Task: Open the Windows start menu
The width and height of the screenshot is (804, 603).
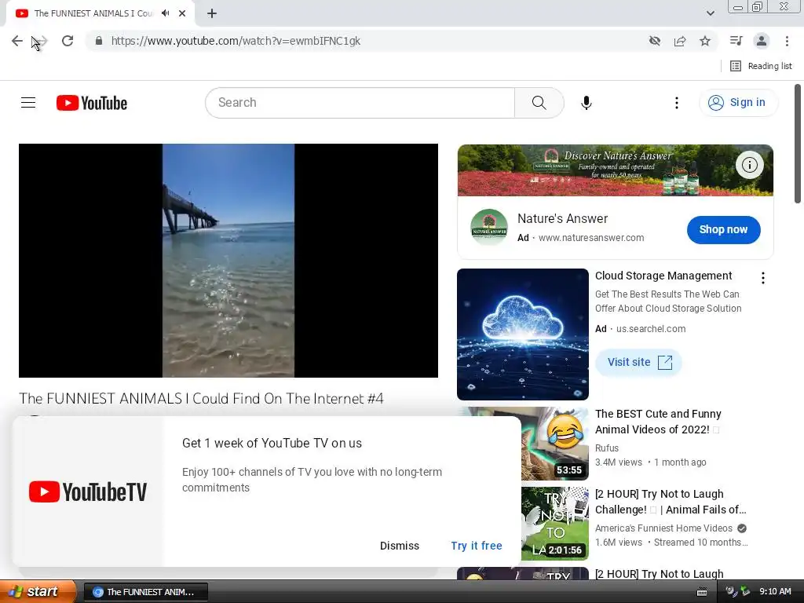Action: (x=38, y=591)
